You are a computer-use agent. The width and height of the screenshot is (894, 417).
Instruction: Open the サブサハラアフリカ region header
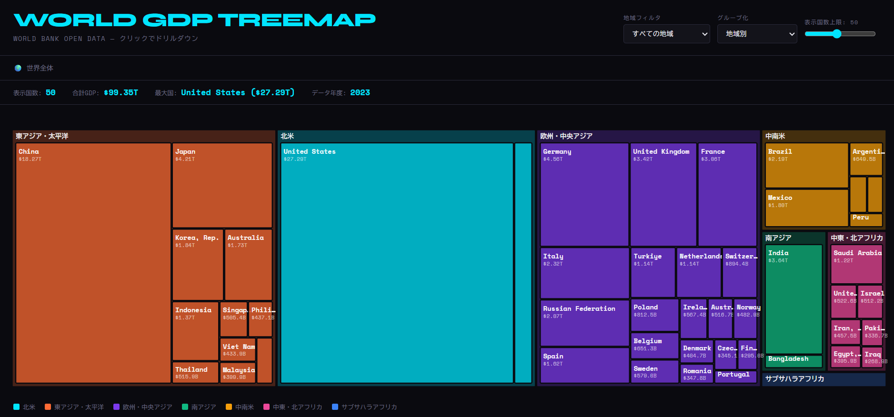click(794, 379)
